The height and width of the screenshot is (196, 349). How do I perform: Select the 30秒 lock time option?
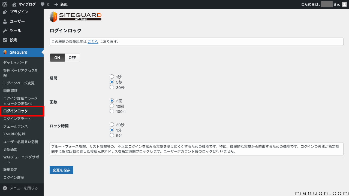(112, 125)
